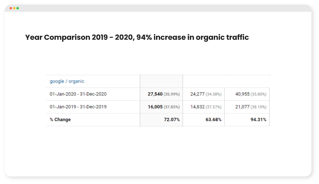The image size is (319, 184).
Task: Select the 01-Jan-2020 - 31-Dec-2020 row label
Action: [x=78, y=94]
